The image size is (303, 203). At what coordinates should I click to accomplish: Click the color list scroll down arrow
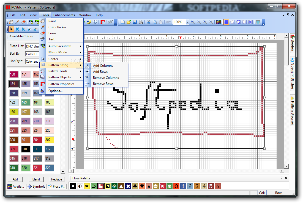click(63, 171)
